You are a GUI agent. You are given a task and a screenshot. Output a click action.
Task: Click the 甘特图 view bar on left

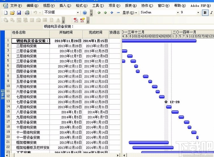(x=3, y=94)
